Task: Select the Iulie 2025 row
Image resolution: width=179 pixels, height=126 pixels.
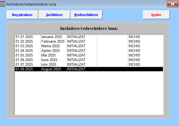Action: [x=49, y=64]
